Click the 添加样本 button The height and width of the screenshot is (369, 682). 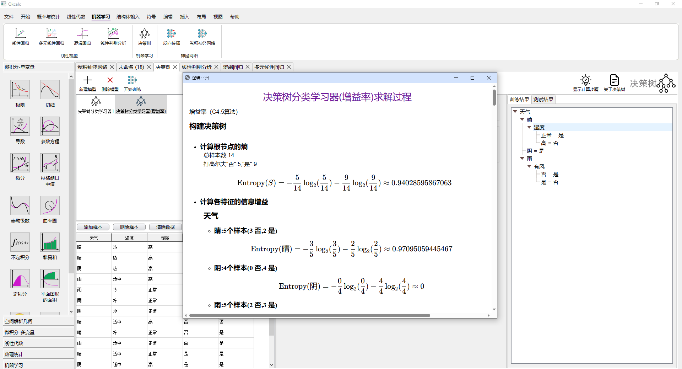pos(93,227)
